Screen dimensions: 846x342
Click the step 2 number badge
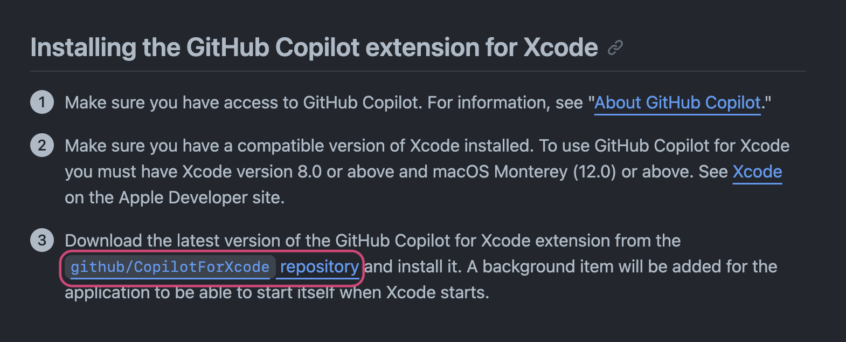(x=42, y=145)
